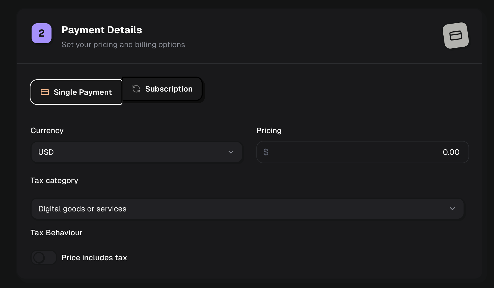Enable the Price includes tax toggle
Viewport: 494px width, 288px height.
tap(44, 257)
